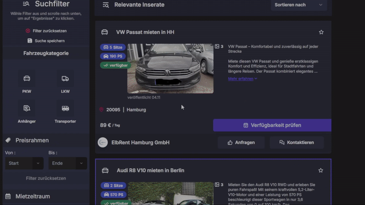Image resolution: width=365 pixels, height=205 pixels.
Task: Click the Anfragen button
Action: pos(241,143)
